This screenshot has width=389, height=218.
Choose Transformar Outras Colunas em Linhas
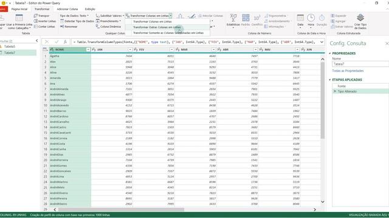tap(168, 27)
